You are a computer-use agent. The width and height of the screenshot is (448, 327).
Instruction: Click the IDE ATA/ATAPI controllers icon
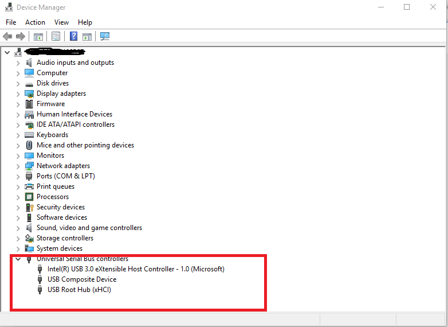tap(29, 124)
